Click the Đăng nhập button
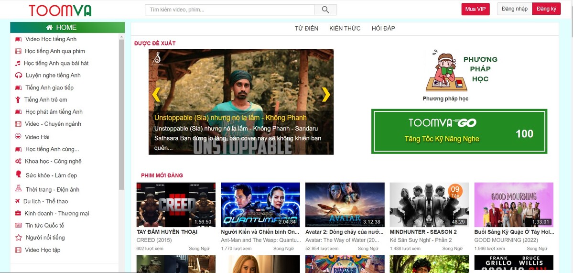The width and height of the screenshot is (573, 273). pos(515,9)
